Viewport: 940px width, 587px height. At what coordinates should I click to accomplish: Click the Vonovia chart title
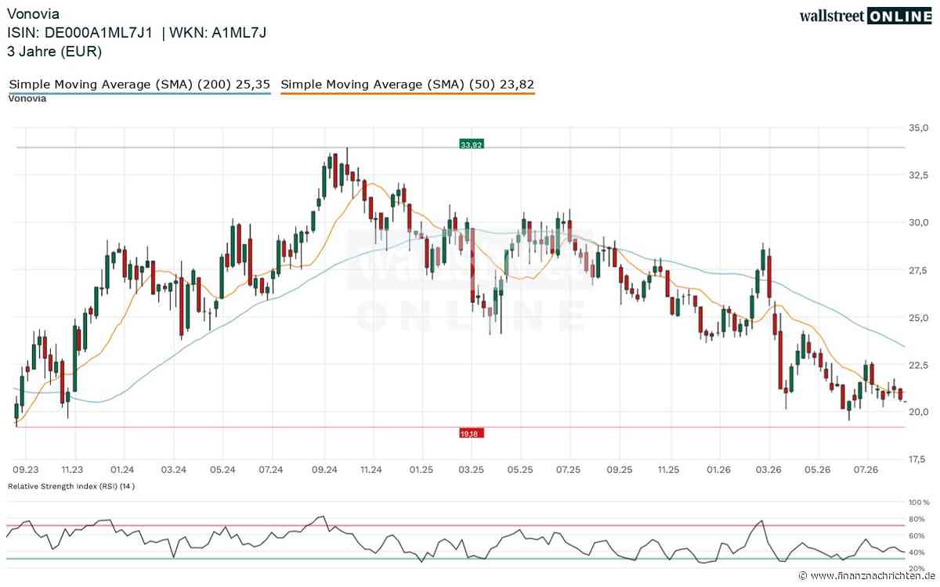[33, 14]
